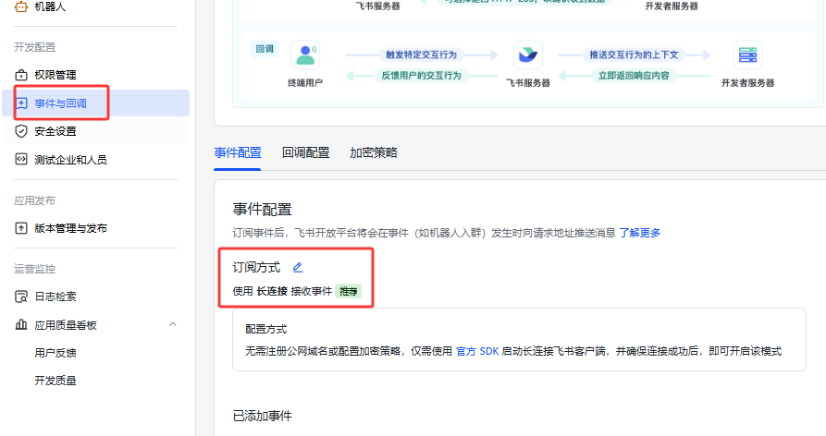This screenshot has height=436, width=826.
Task: Collapse the 应用质量看板 section chevron
Action: 173,325
